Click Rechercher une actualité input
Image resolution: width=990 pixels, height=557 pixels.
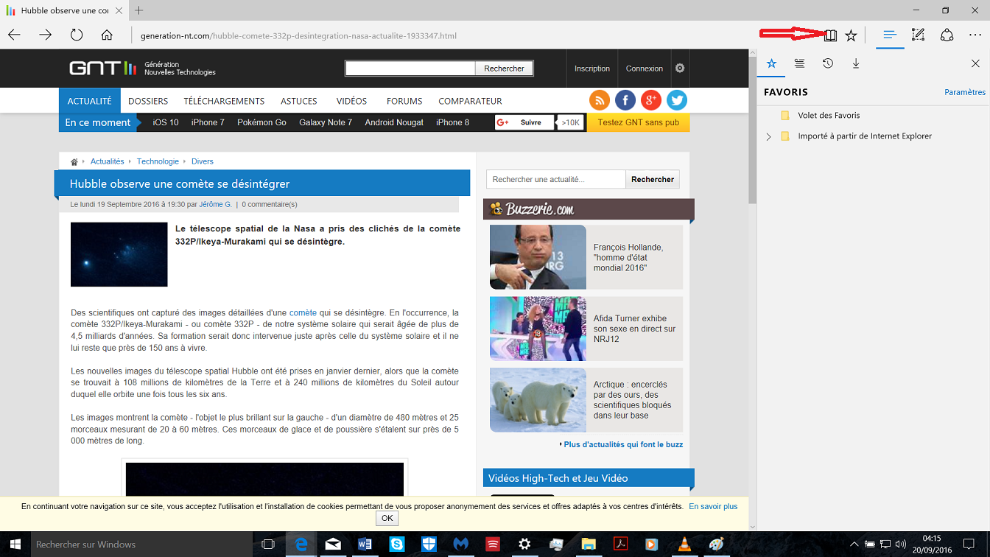[555, 179]
